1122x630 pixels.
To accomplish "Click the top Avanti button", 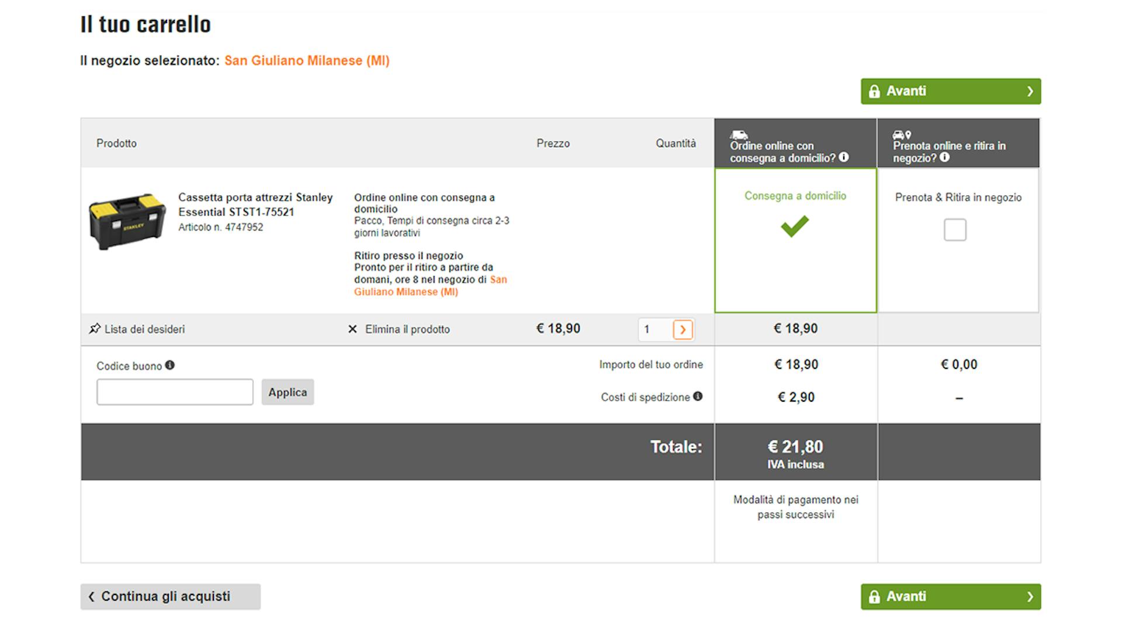I will coord(950,91).
